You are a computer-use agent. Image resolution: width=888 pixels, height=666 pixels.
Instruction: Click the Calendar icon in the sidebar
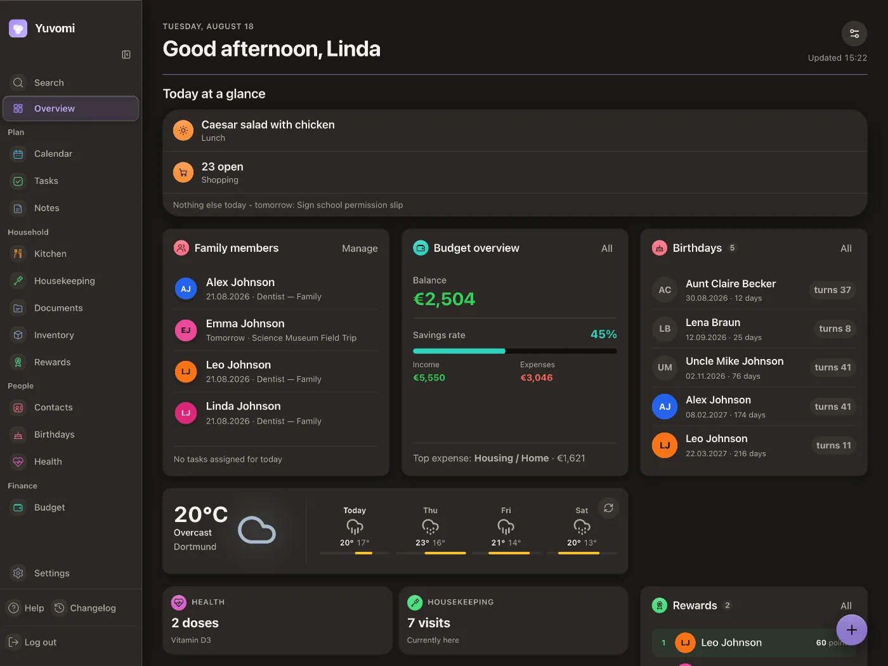tap(18, 154)
